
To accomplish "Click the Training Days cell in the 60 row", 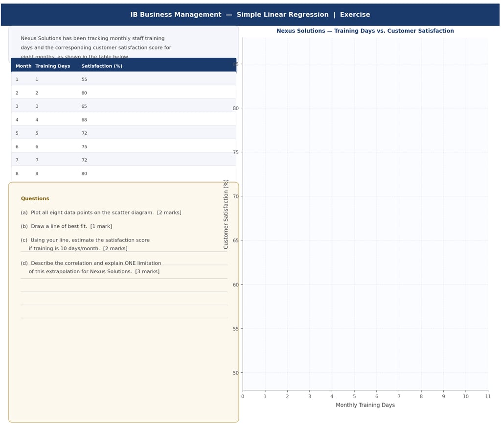I will pos(37,93).
